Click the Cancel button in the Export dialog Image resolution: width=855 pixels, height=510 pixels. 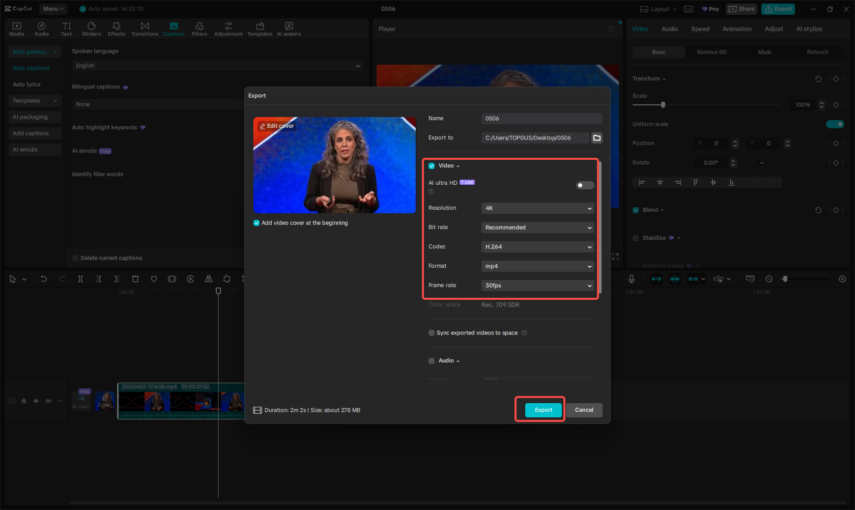(x=584, y=410)
